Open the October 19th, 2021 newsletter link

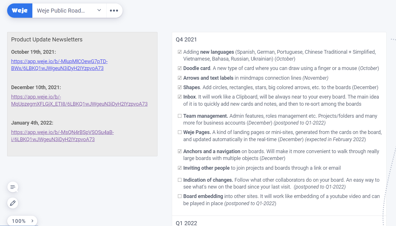59,65
